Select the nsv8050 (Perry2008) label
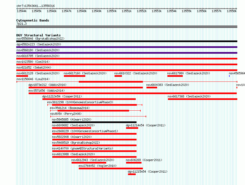Screen dimensions: 245x185 pos(66,114)
